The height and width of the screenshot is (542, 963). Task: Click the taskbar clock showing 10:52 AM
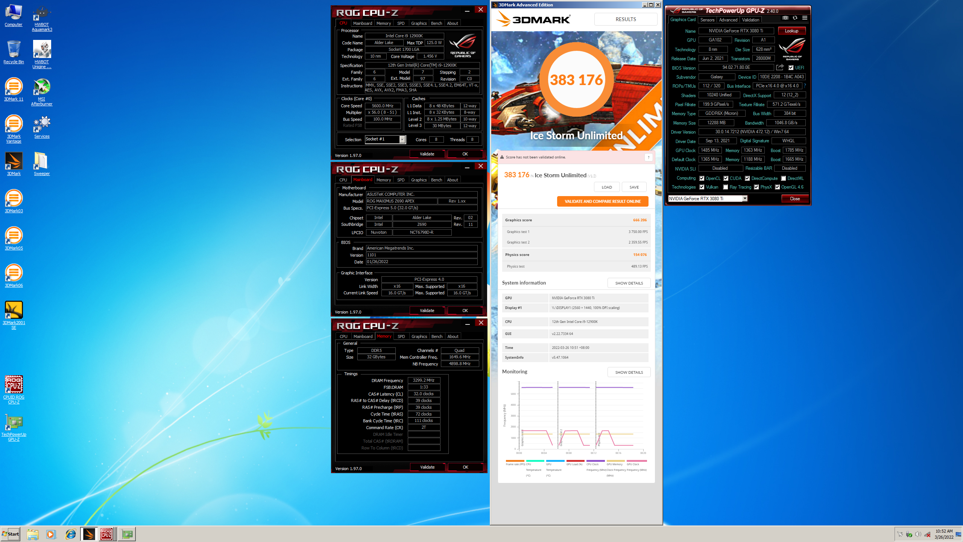click(944, 534)
